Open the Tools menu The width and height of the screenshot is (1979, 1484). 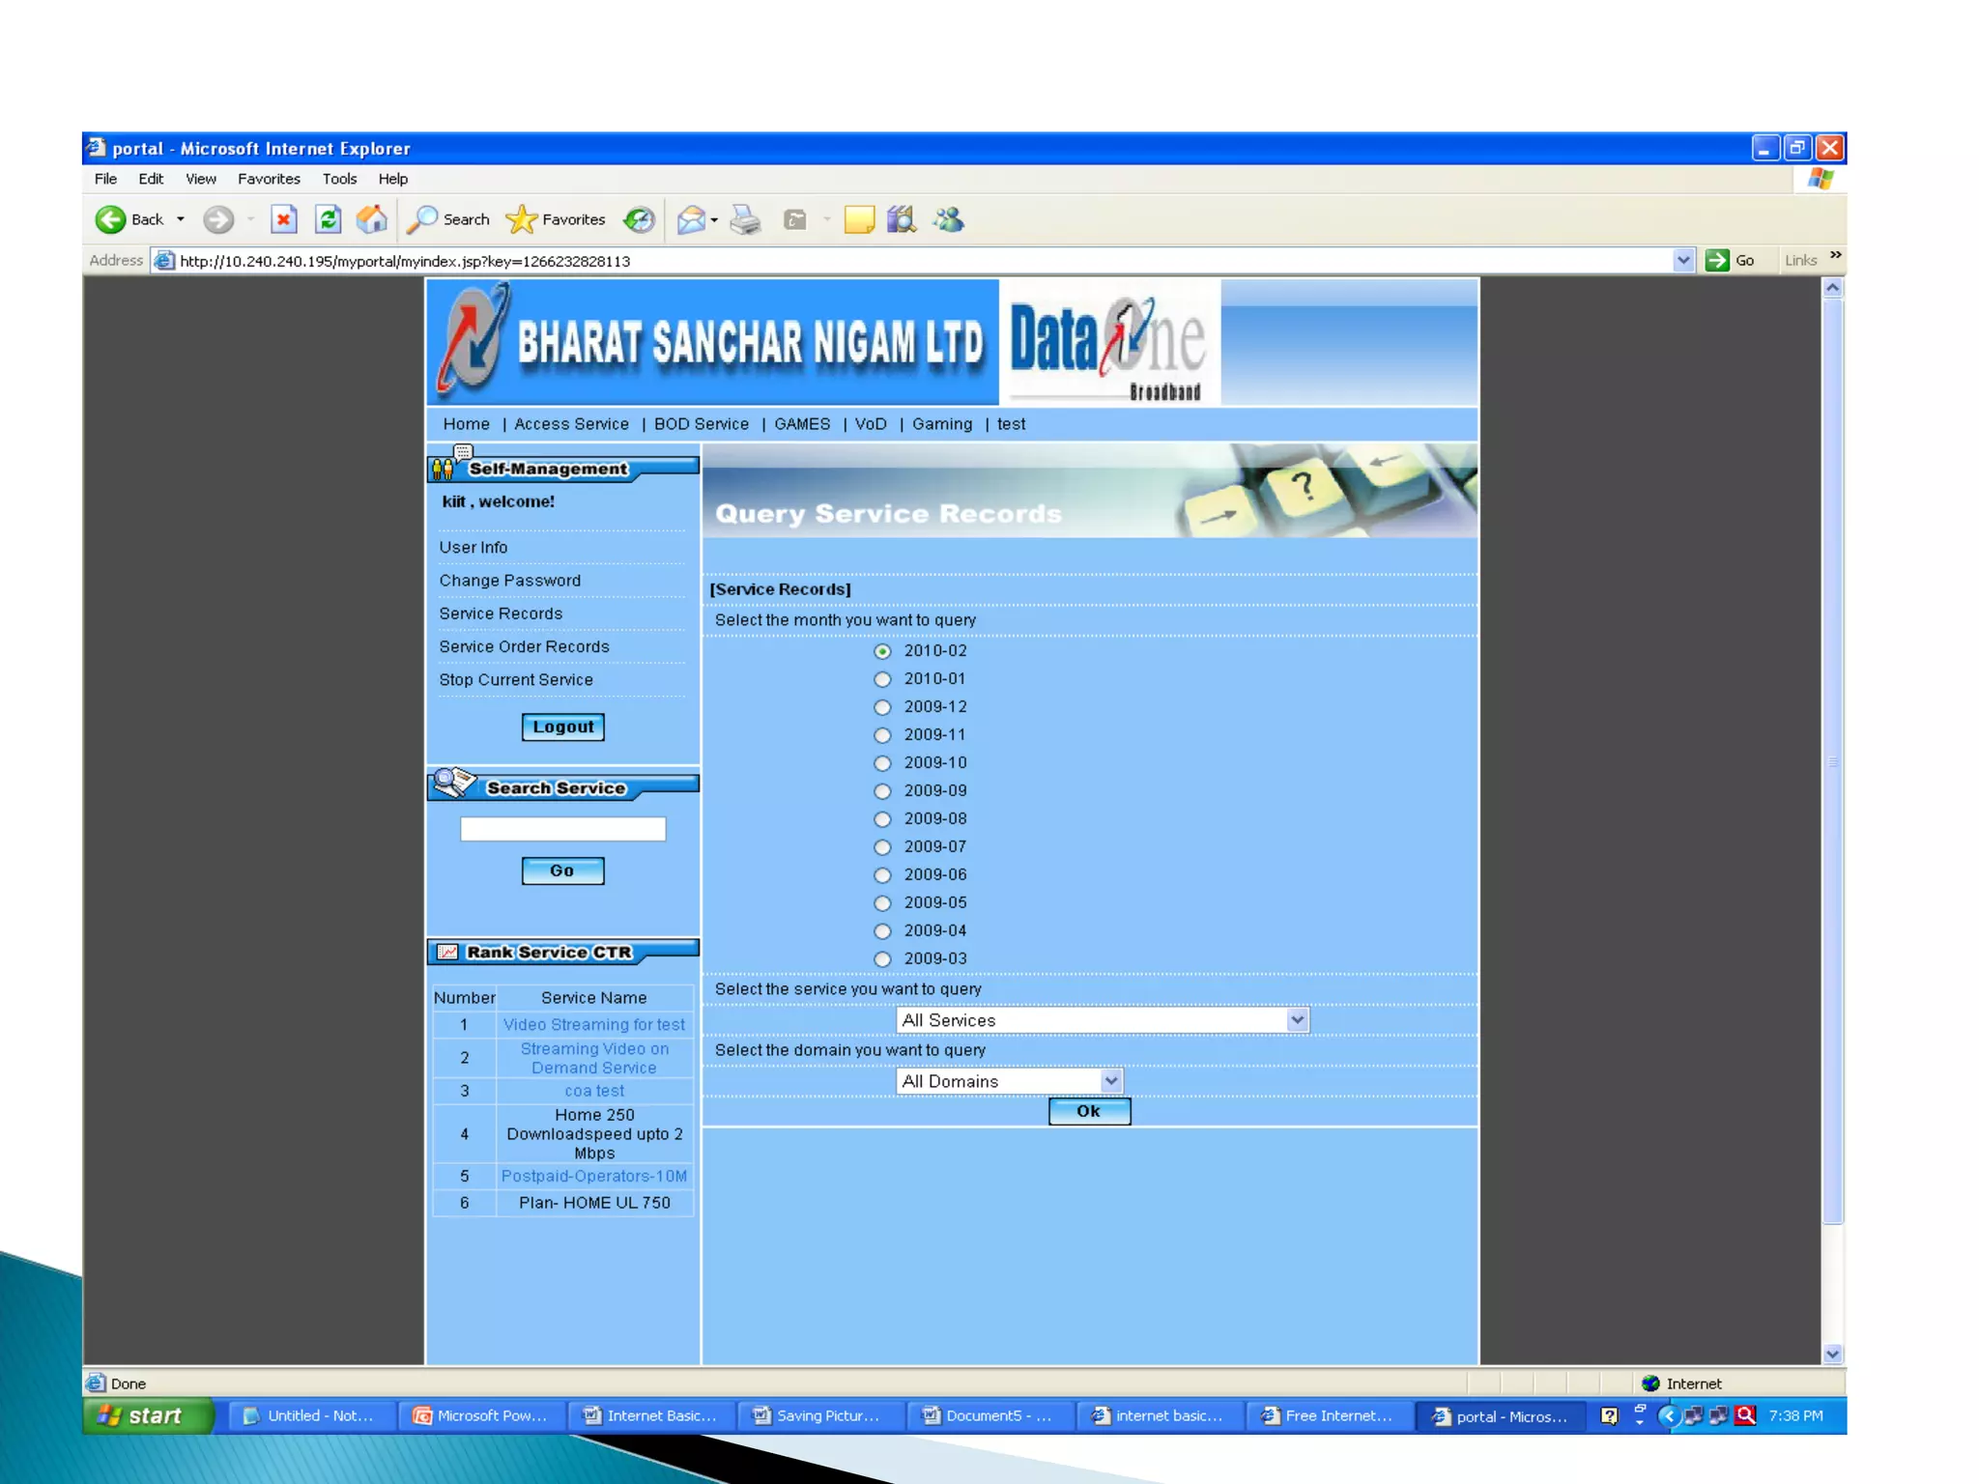(339, 179)
